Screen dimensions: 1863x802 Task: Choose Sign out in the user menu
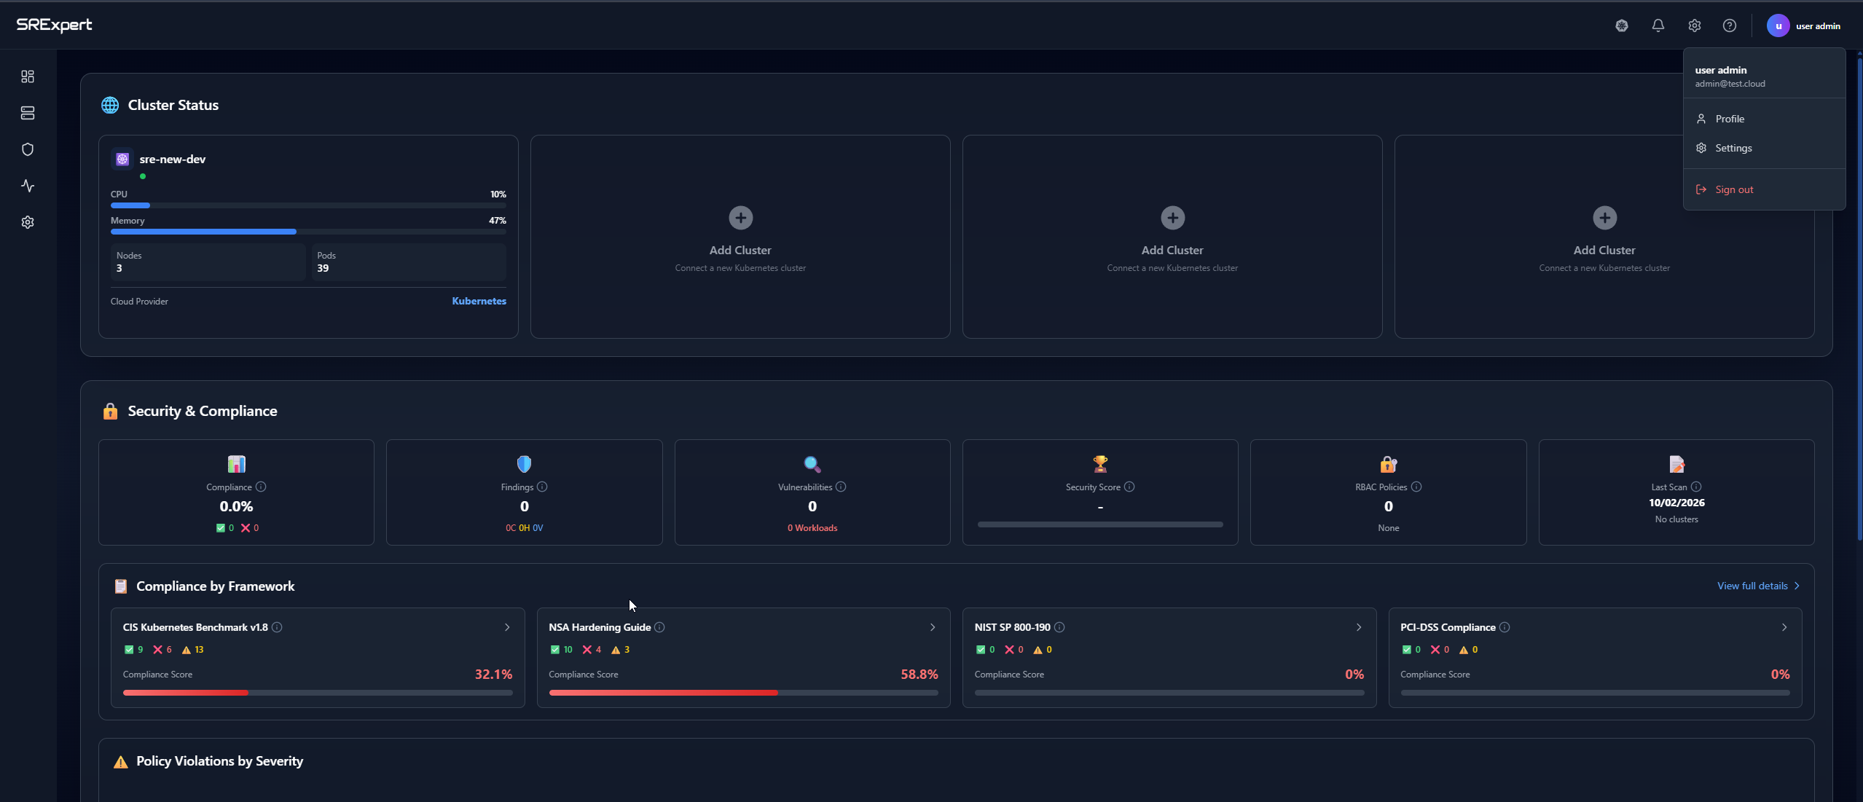click(x=1734, y=189)
